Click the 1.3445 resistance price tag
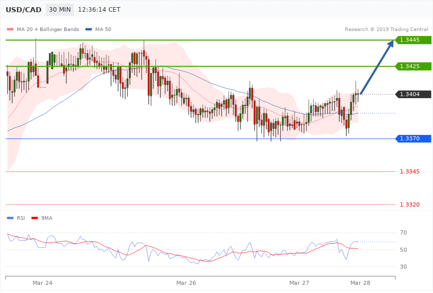The image size is (433, 293). (413, 40)
